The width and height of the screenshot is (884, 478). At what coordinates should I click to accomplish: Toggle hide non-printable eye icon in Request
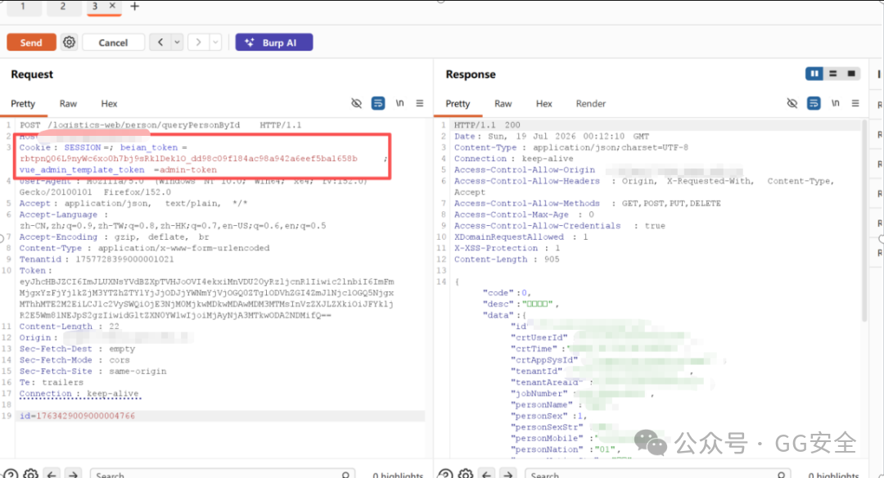[x=356, y=103]
